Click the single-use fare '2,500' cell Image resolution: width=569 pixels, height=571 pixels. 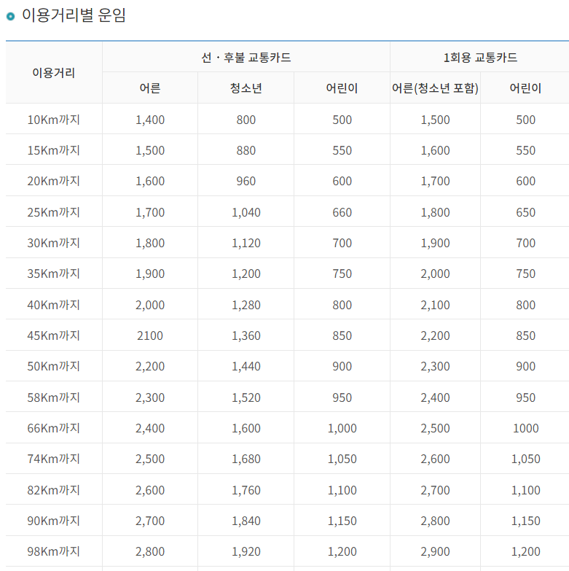pos(435,428)
